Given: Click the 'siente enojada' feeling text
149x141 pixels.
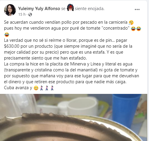Looking at the screenshot, I should click(90, 9).
